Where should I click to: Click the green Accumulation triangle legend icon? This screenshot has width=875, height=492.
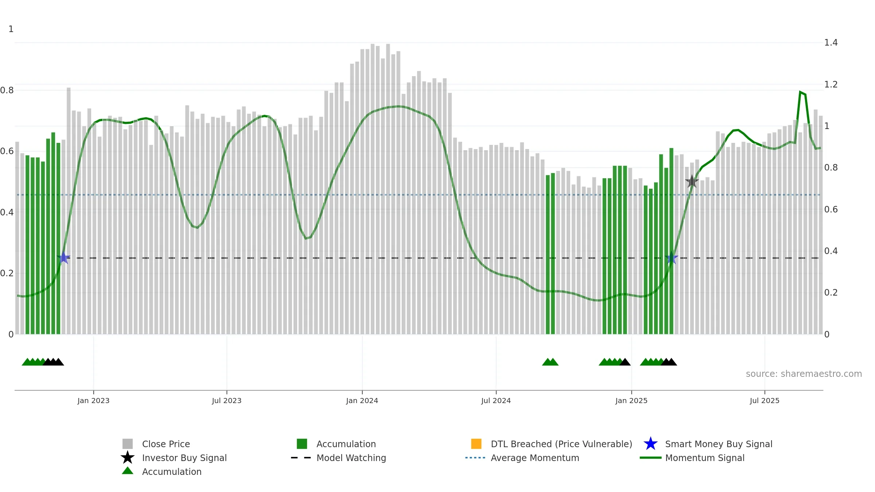pos(127,470)
